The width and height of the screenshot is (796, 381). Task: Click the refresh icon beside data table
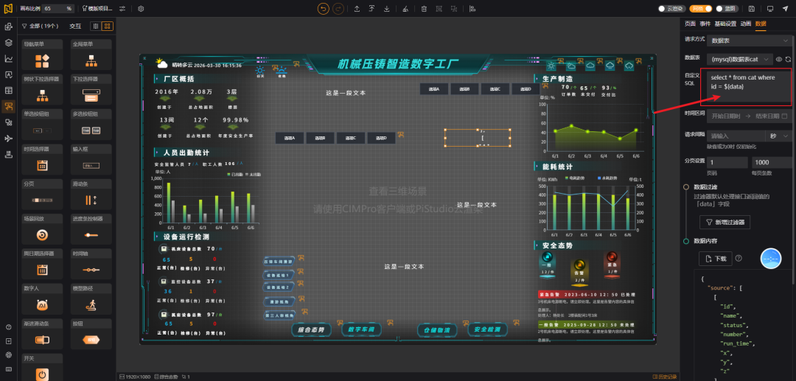click(x=789, y=60)
